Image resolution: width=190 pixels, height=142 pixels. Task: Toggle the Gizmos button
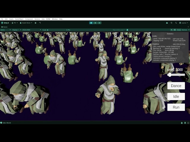click(x=184, y=30)
